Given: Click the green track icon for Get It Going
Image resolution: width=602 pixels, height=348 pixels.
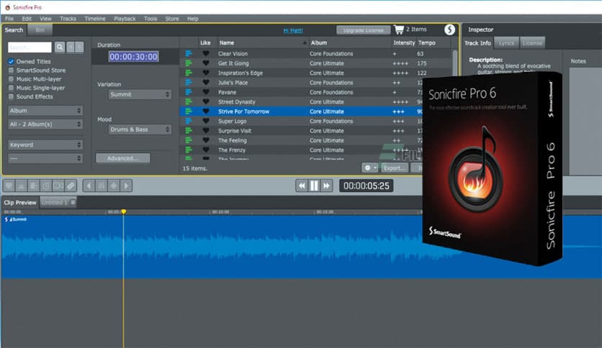Looking at the screenshot, I should click(189, 63).
